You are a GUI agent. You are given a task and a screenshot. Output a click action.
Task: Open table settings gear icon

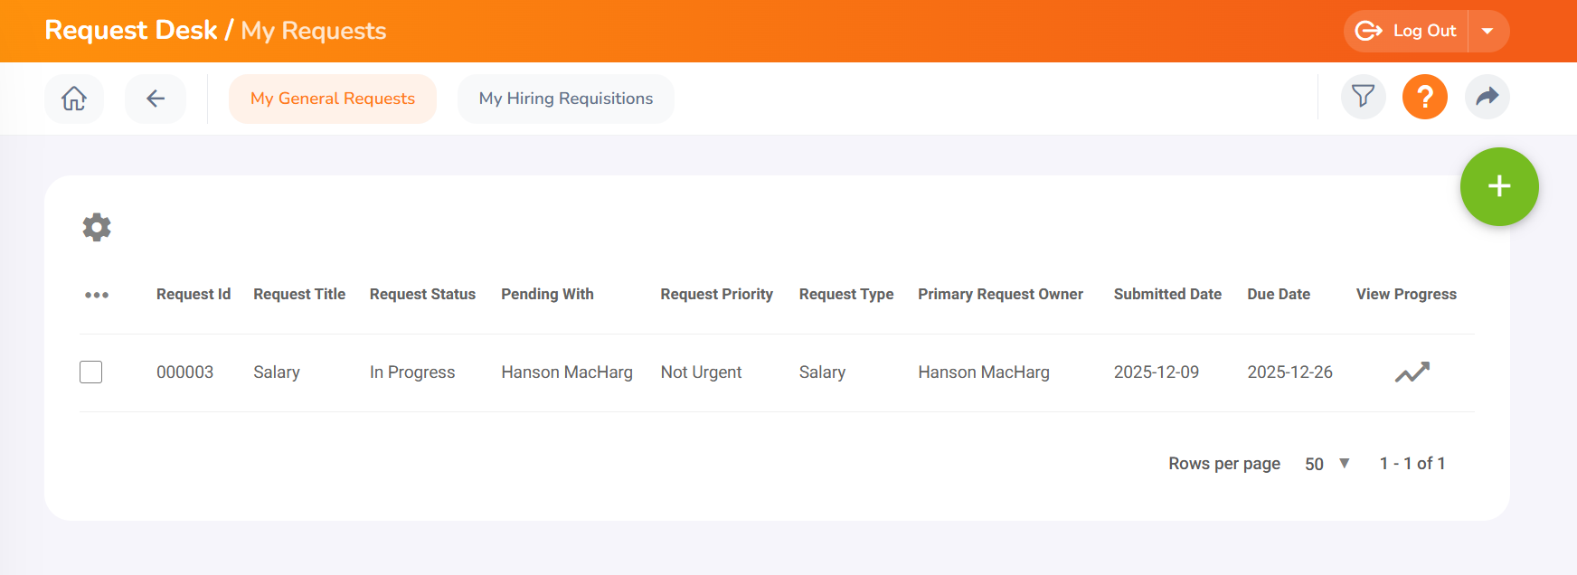tap(97, 227)
